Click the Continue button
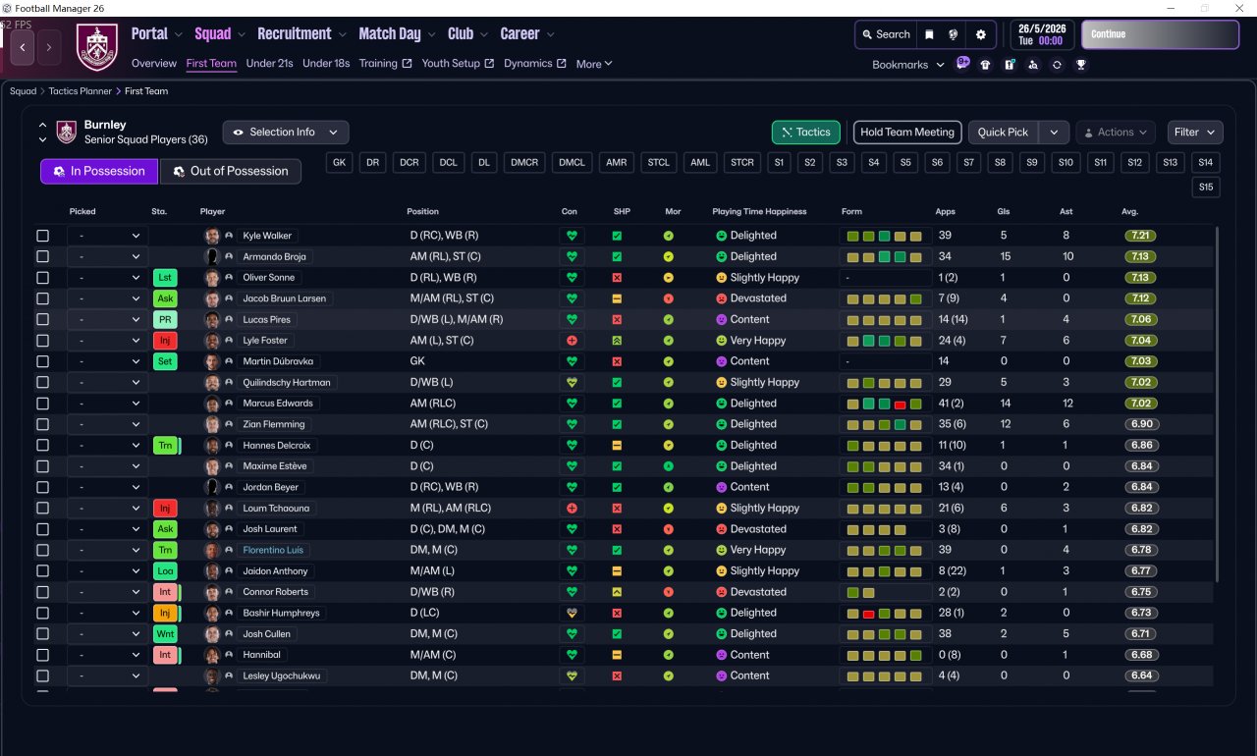This screenshot has width=1257, height=756. [x=1160, y=34]
